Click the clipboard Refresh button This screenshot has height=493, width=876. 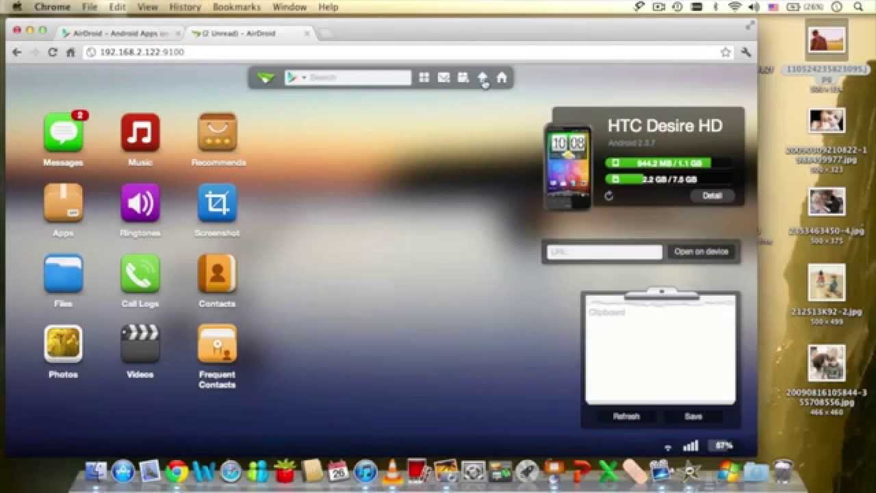click(x=626, y=416)
